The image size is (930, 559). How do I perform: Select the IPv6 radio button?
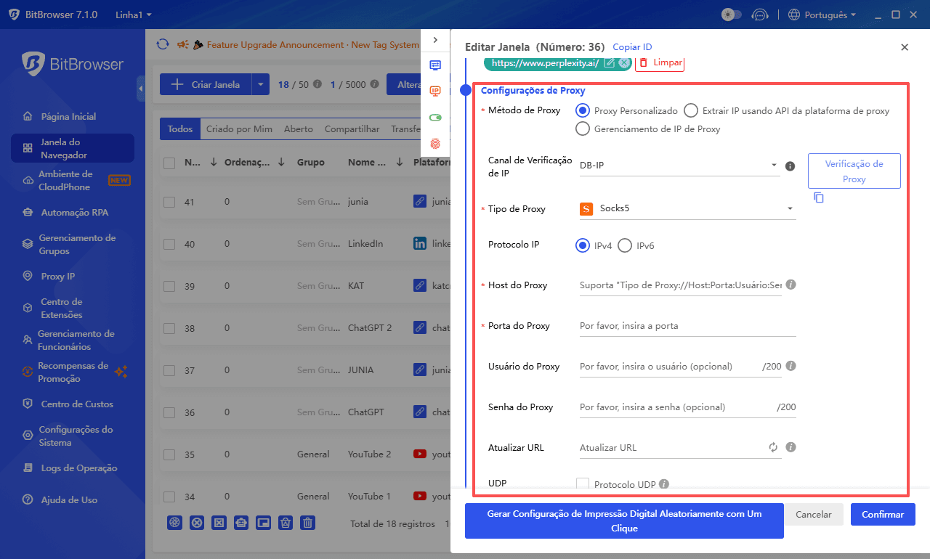coord(625,246)
